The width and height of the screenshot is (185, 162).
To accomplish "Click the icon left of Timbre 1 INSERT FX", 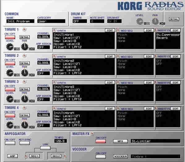I will [x=156, y=30].
